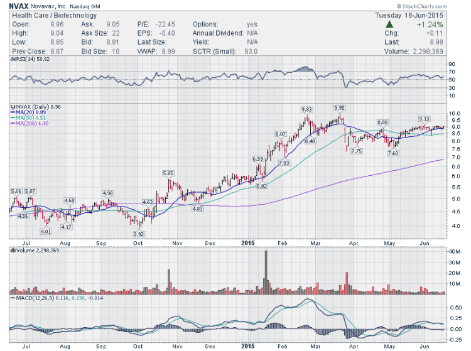
Task: Click the candlestick icon before NVAX (Daily)
Action: click(13, 107)
